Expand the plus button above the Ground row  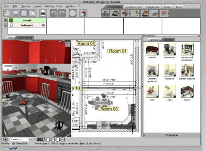pyautogui.click(x=6, y=20)
